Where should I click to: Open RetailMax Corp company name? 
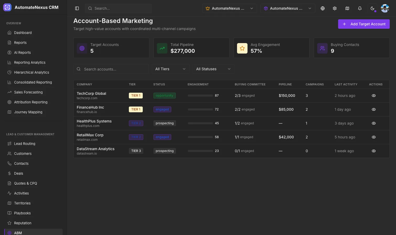[90, 135]
